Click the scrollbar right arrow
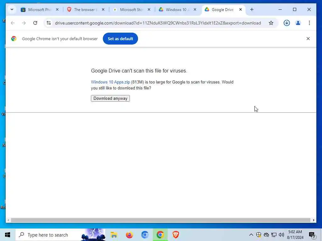 (x=314, y=220)
